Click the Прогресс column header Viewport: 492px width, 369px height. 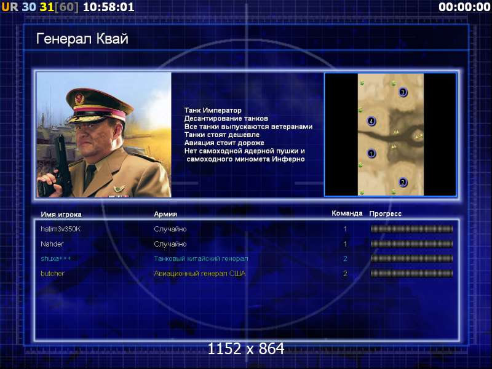pyautogui.click(x=386, y=213)
